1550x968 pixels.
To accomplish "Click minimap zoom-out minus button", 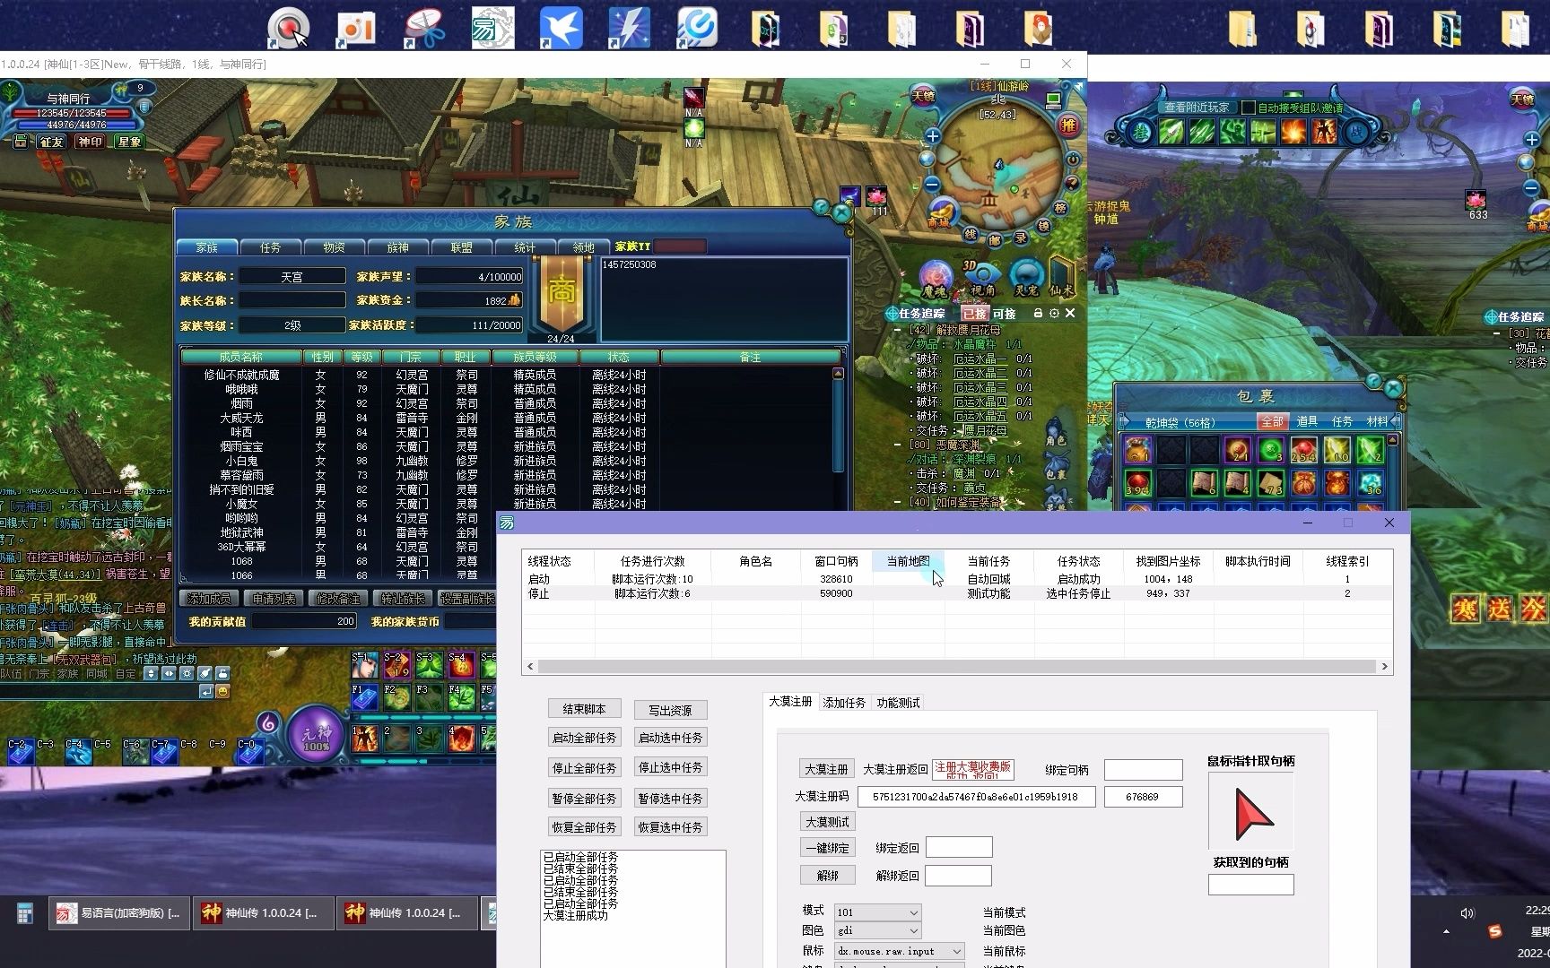I will click(x=932, y=184).
